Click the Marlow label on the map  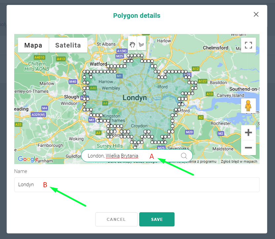[x=47, y=84]
